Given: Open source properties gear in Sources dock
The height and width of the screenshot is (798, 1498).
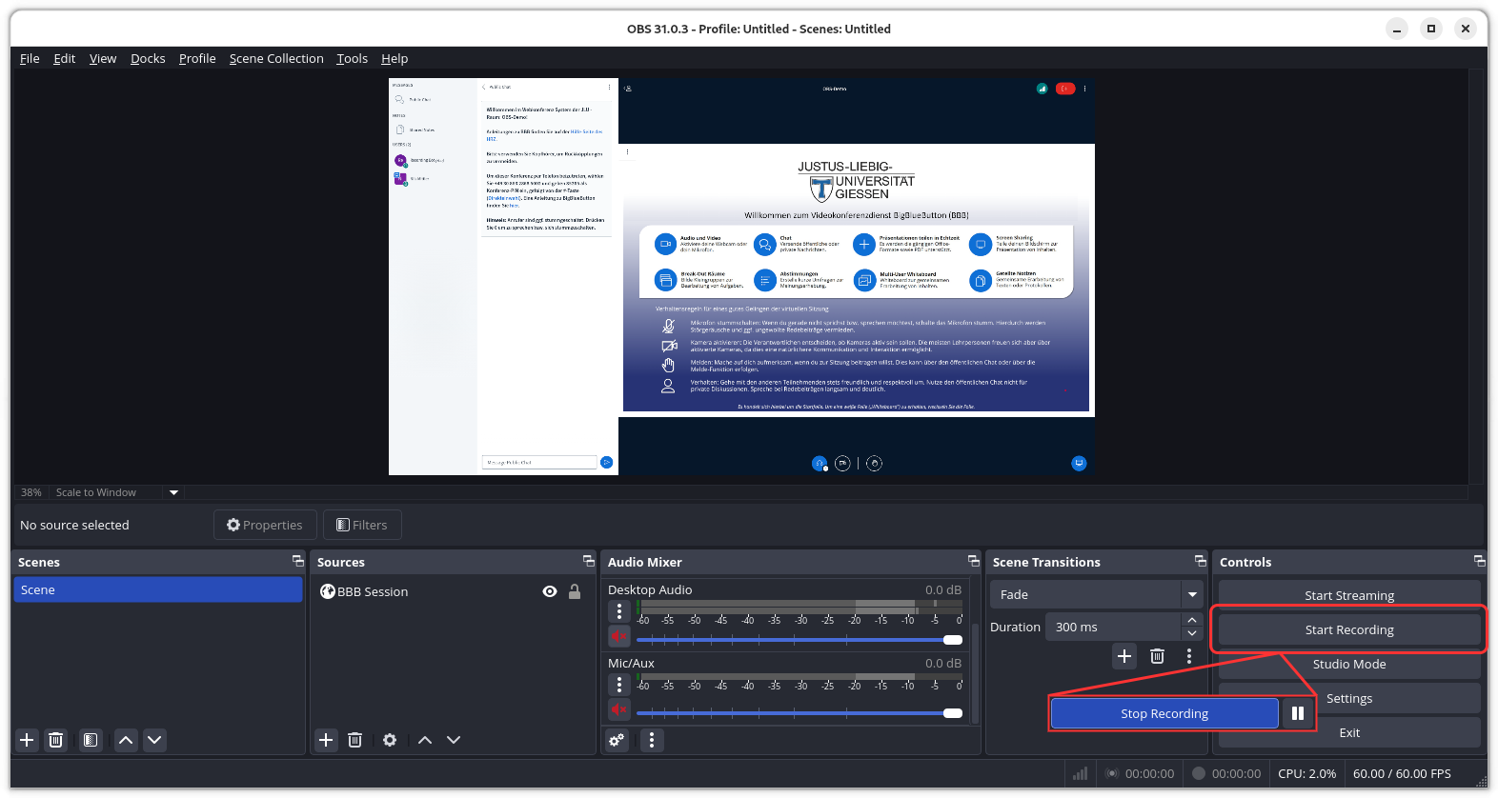Looking at the screenshot, I should pos(390,740).
